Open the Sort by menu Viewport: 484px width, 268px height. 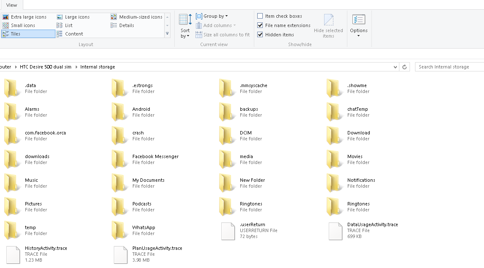click(185, 26)
